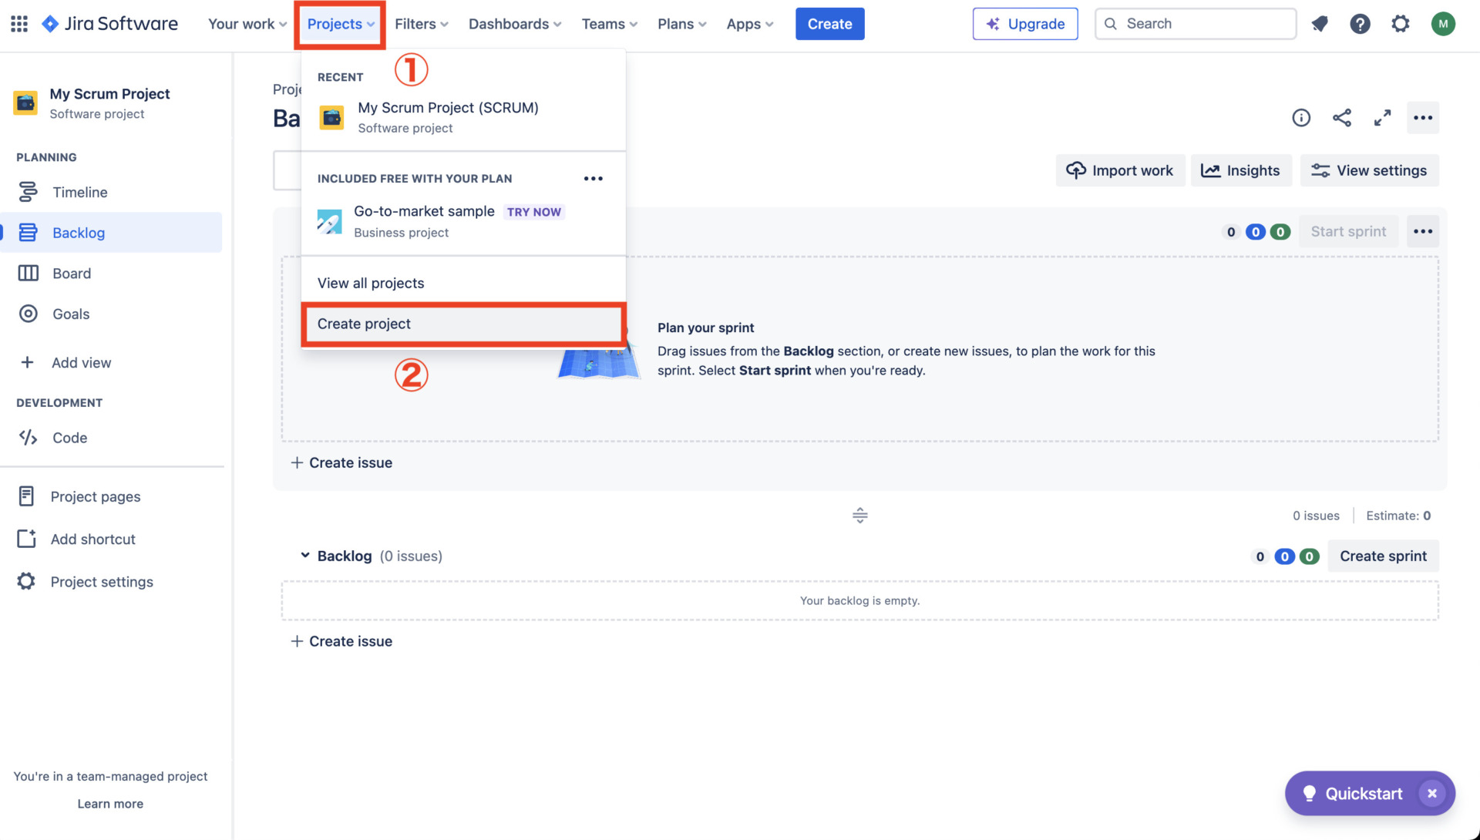Open the Filters dropdown
Viewport: 1480px width, 840px height.
pyautogui.click(x=420, y=24)
